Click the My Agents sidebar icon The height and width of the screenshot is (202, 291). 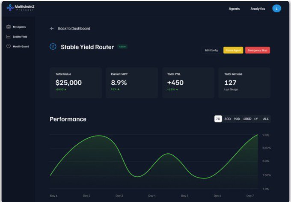point(9,27)
